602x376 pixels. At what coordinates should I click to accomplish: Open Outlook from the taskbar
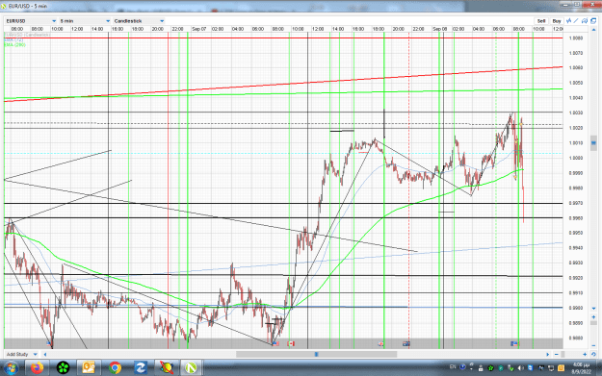click(89, 368)
